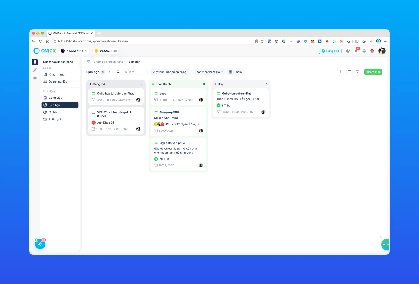The height and width of the screenshot is (284, 419).
Task: Open browser three-dot menu
Action: [x=386, y=41]
